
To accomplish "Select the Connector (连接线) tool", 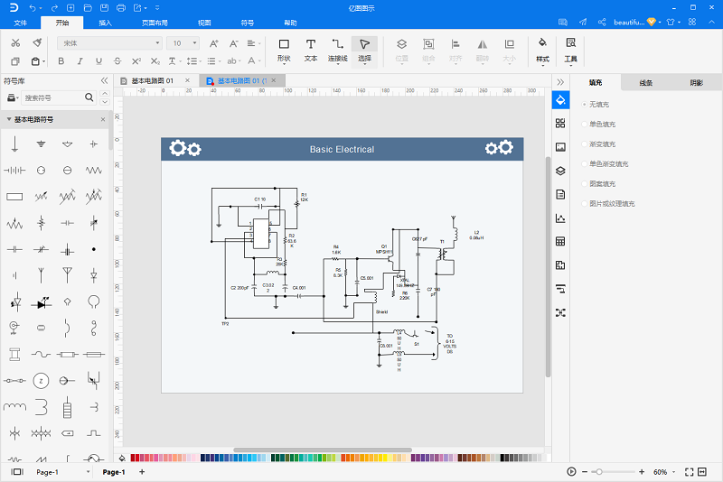I will point(337,51).
